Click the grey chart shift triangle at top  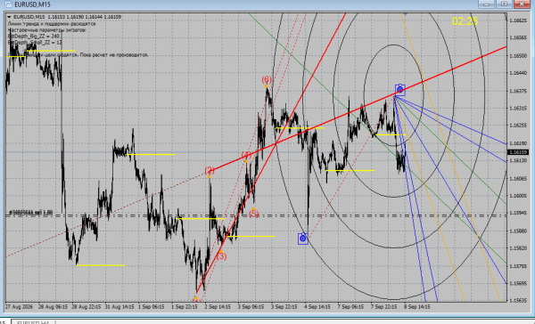pyautogui.click(x=405, y=14)
